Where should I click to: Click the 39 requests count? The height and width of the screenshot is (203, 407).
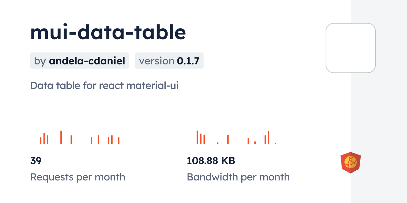pos(36,161)
